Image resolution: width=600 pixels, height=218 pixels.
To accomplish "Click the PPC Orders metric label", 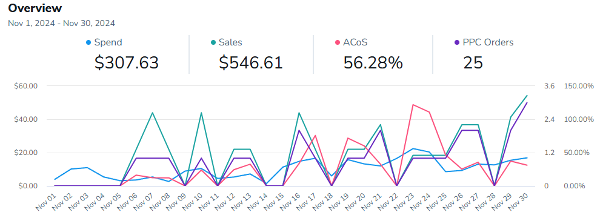I will (488, 42).
